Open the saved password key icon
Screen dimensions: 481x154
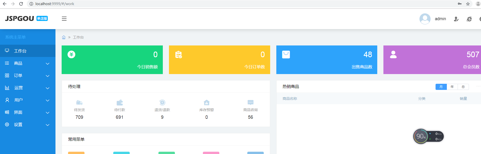click(x=460, y=4)
